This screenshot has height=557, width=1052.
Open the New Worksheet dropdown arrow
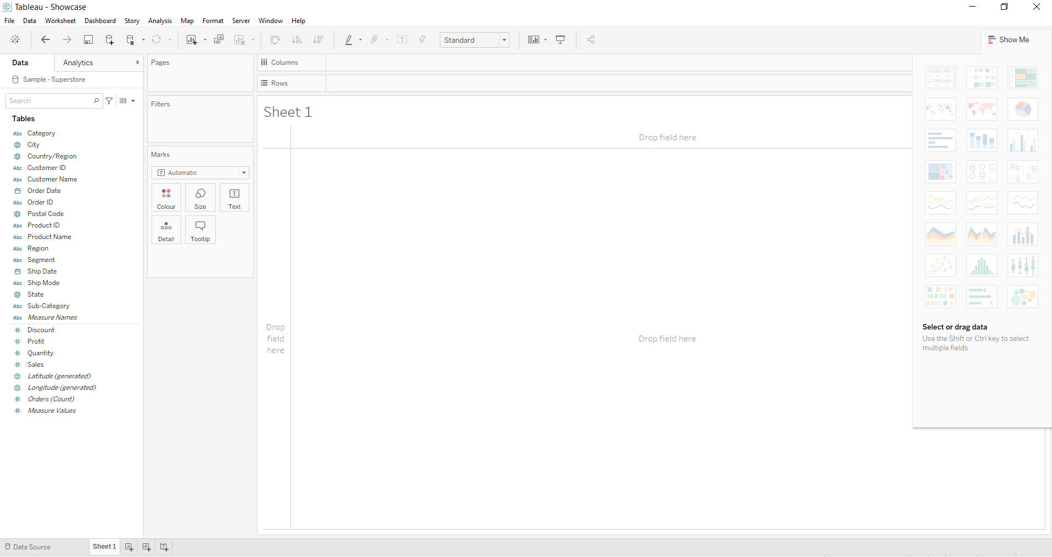coord(205,40)
